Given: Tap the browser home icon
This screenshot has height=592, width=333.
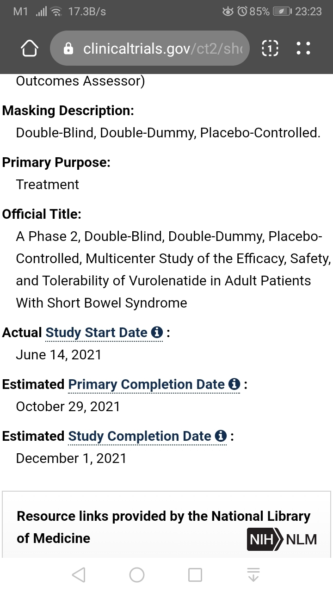Looking at the screenshot, I should (x=29, y=48).
